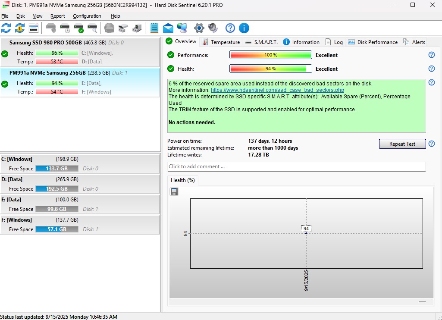Viewport: 442px width, 320px height.
Task: Click the 192.5 GB free space bar
Action: [57, 188]
